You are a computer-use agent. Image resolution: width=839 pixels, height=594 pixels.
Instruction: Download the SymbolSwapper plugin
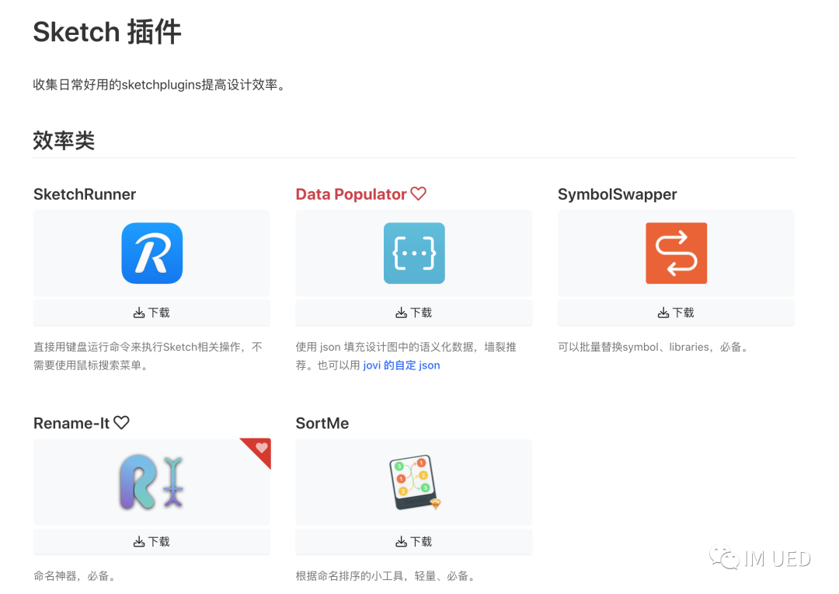(676, 313)
